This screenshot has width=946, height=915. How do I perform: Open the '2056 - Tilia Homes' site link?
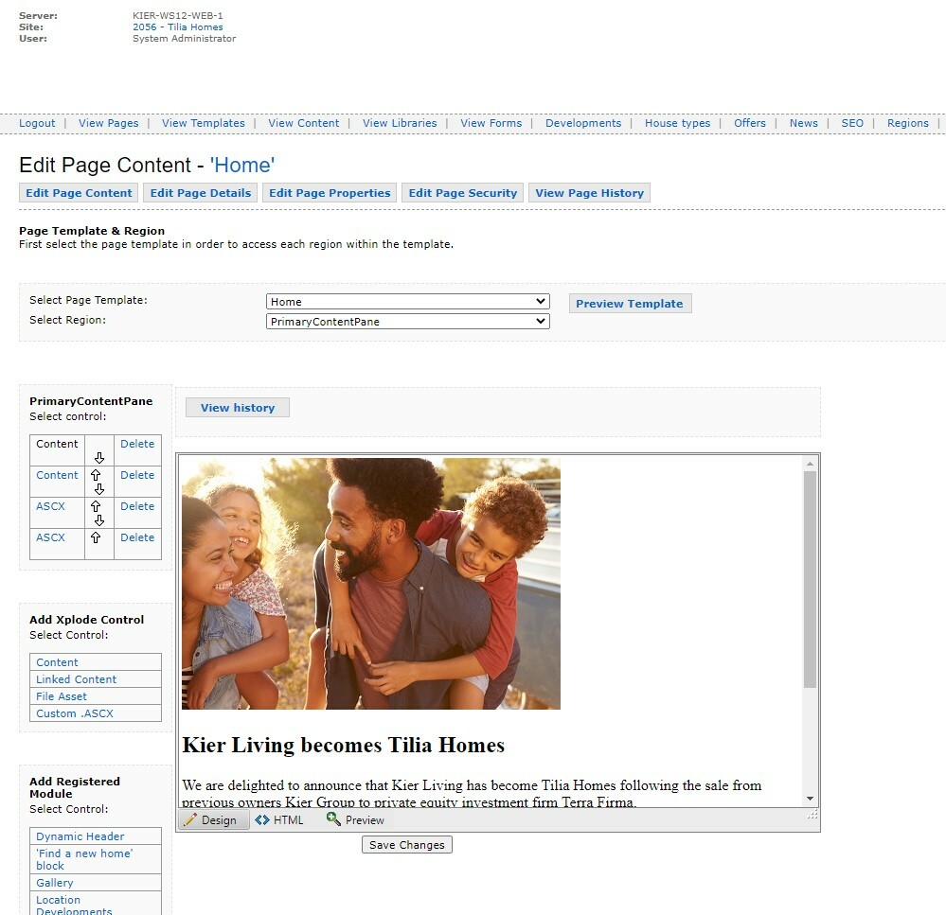[x=178, y=27]
